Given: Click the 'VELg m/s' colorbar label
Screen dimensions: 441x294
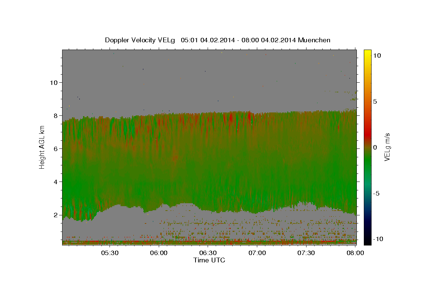Looking at the screenshot, I should [387, 147].
